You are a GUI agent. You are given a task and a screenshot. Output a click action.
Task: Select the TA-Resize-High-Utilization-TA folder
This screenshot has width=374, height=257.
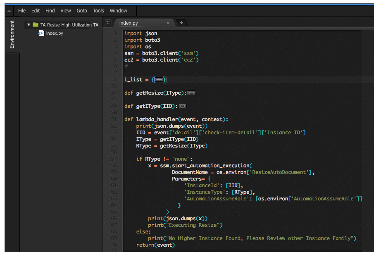[69, 25]
